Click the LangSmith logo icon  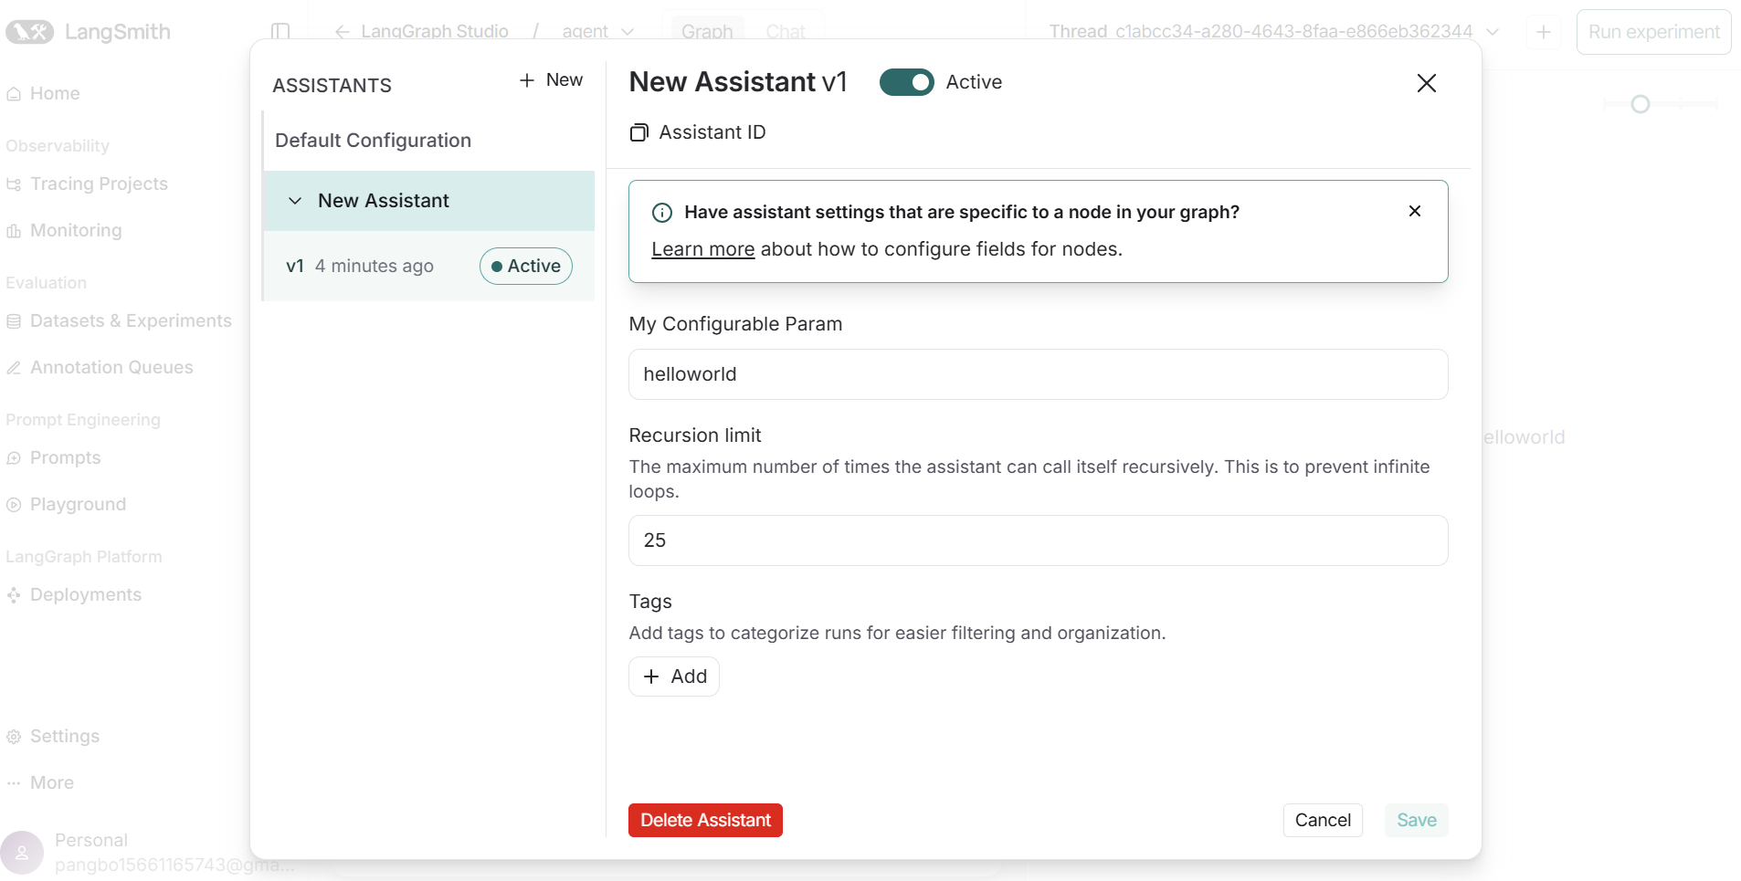(x=30, y=32)
